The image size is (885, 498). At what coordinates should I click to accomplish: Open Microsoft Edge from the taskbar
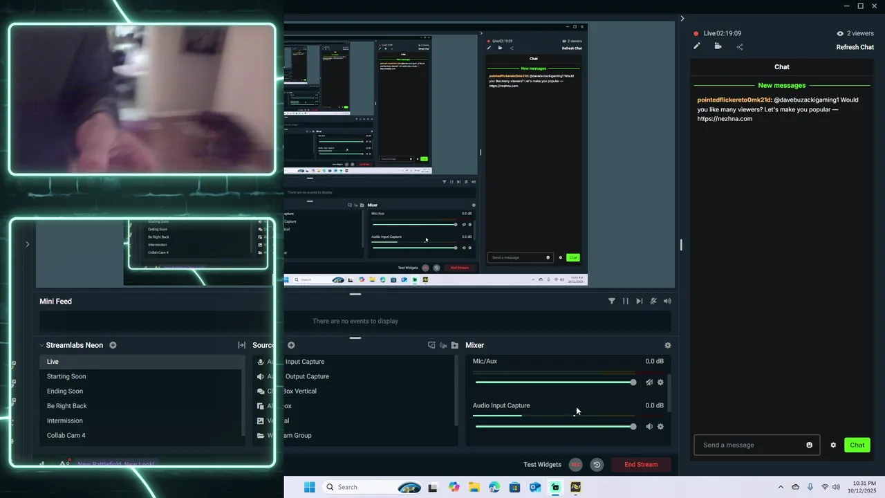click(x=494, y=487)
